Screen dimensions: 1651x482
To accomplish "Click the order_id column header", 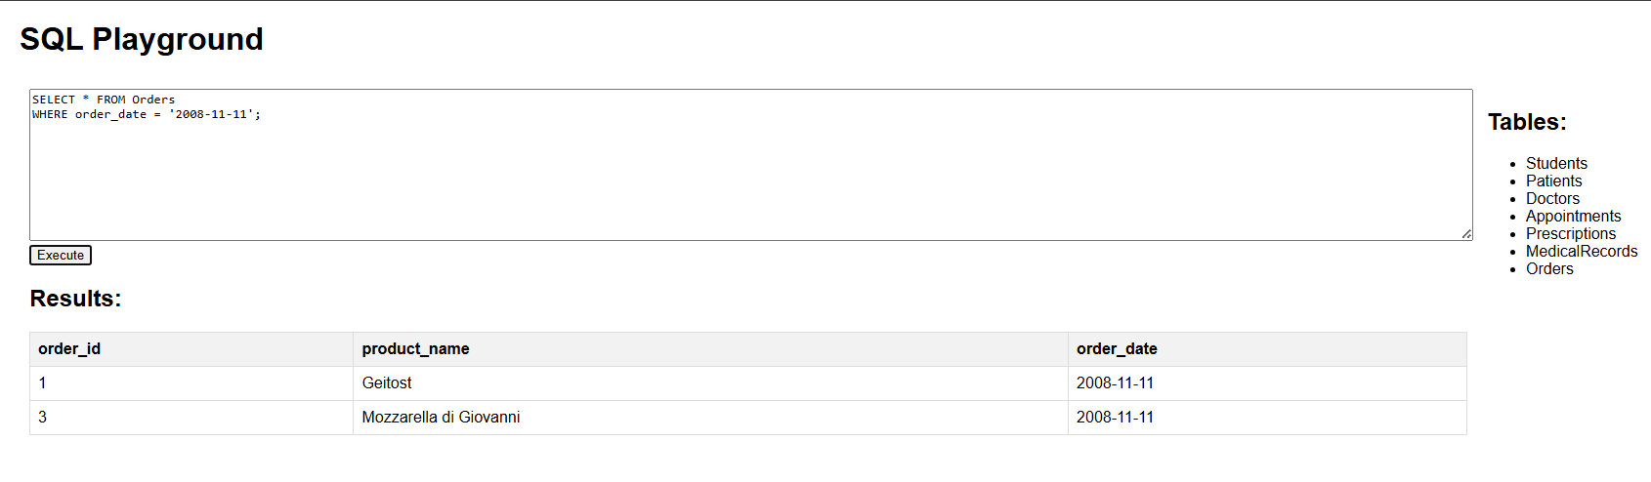I will (x=69, y=349).
